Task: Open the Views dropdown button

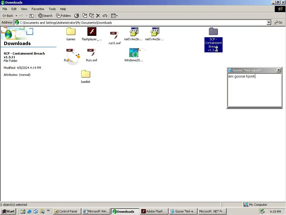Action: (114, 16)
